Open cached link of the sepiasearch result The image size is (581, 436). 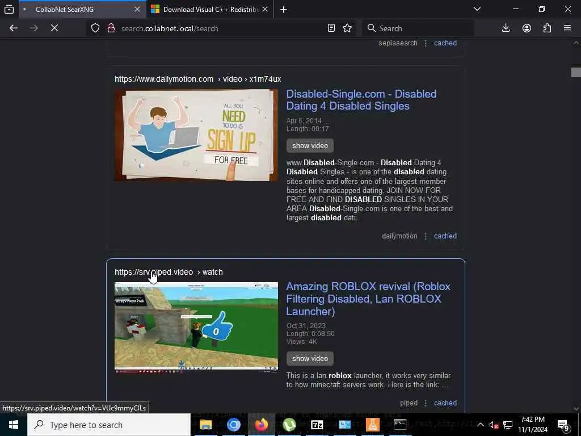(445, 43)
